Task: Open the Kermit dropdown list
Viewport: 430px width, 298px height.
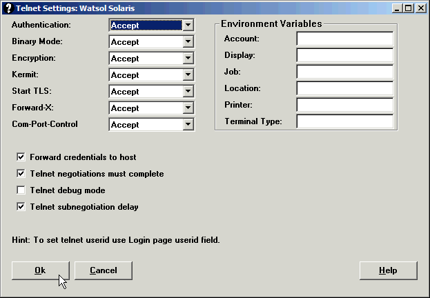Action: [188, 74]
